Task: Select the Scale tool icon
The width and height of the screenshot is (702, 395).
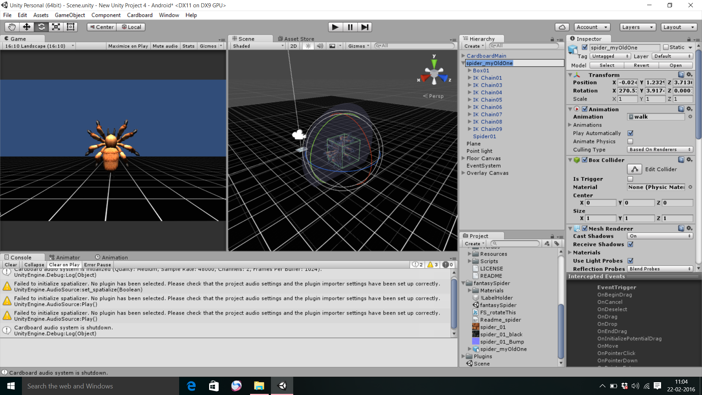Action: (x=56, y=27)
